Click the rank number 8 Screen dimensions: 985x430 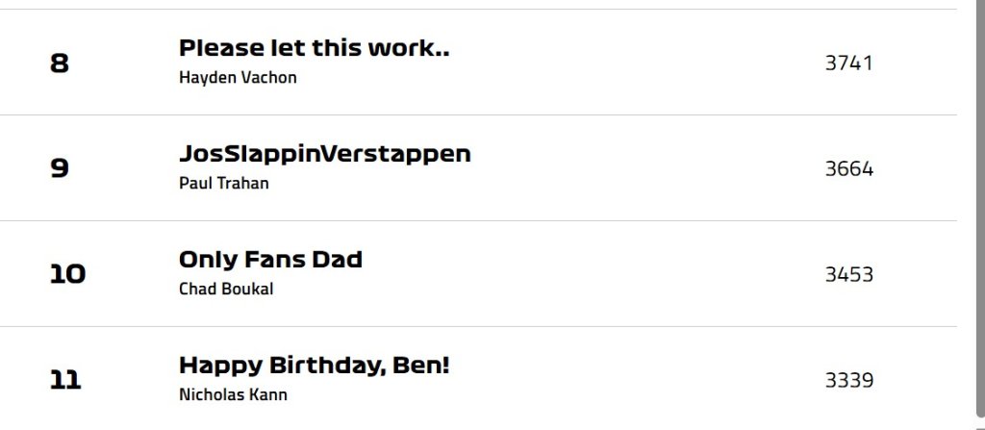tap(60, 63)
